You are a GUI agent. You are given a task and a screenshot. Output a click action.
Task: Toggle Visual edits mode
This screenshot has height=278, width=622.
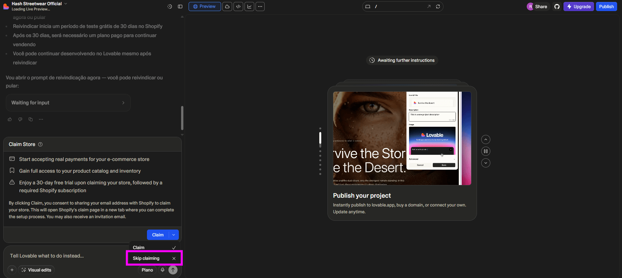(x=36, y=270)
